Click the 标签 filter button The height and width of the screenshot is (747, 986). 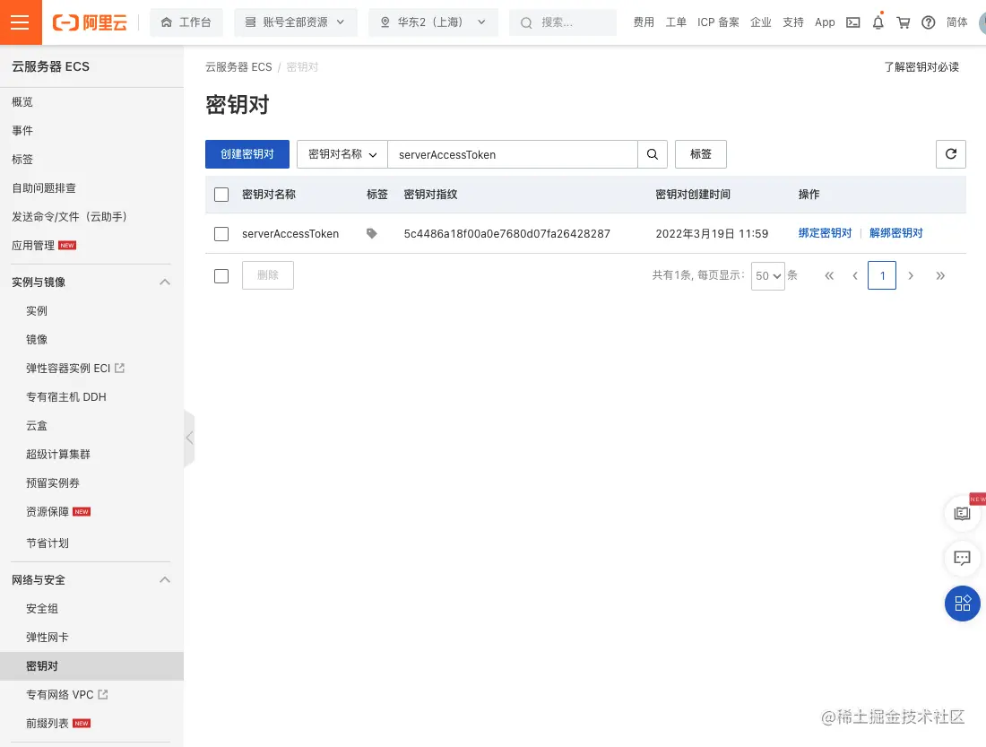click(701, 154)
